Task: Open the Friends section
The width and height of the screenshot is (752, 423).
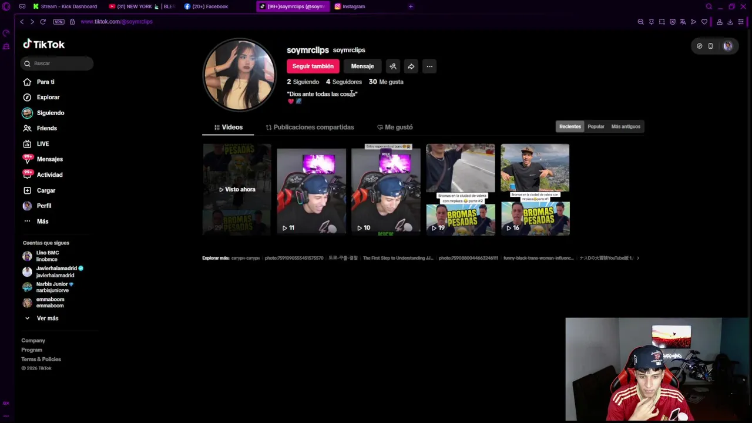Action: point(40,128)
